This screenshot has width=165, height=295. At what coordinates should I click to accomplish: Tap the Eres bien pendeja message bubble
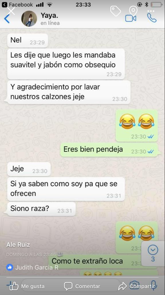[109, 150]
